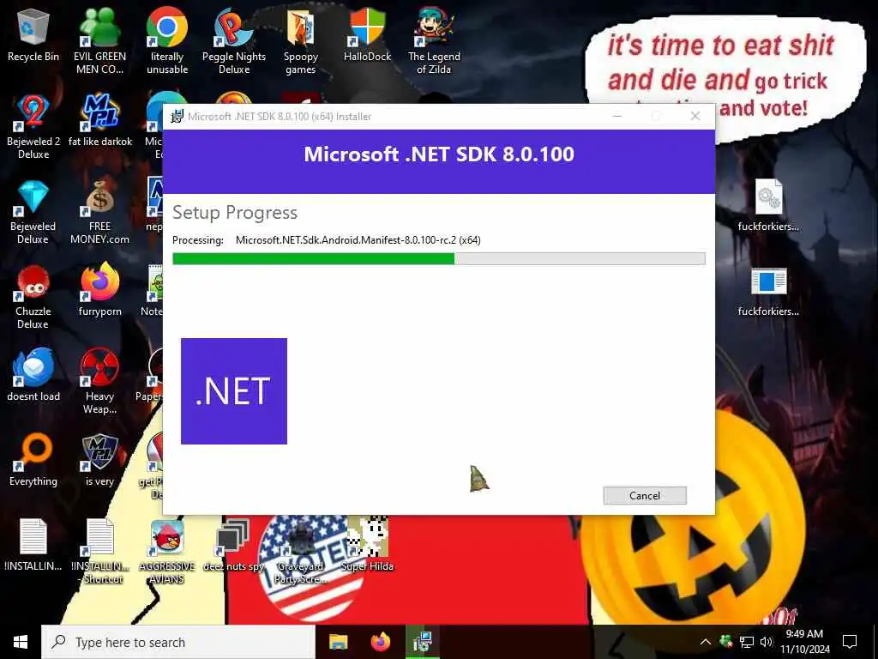Close the .NET SDK installer window
The width and height of the screenshot is (878, 659).
coord(695,116)
